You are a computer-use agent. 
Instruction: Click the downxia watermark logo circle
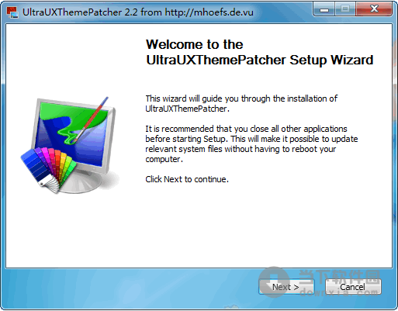[x=274, y=282]
